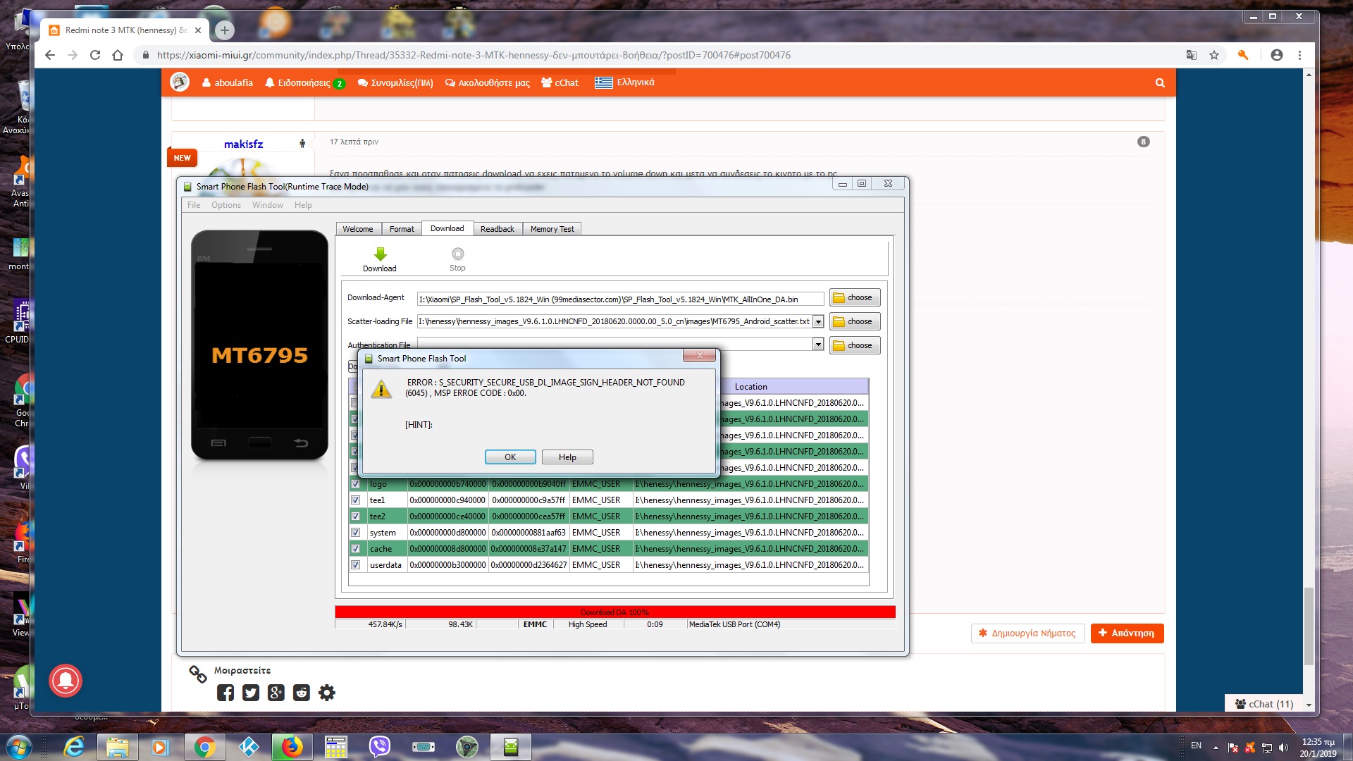Image resolution: width=1353 pixels, height=761 pixels.
Task: Share post via Reddit icon
Action: click(302, 693)
